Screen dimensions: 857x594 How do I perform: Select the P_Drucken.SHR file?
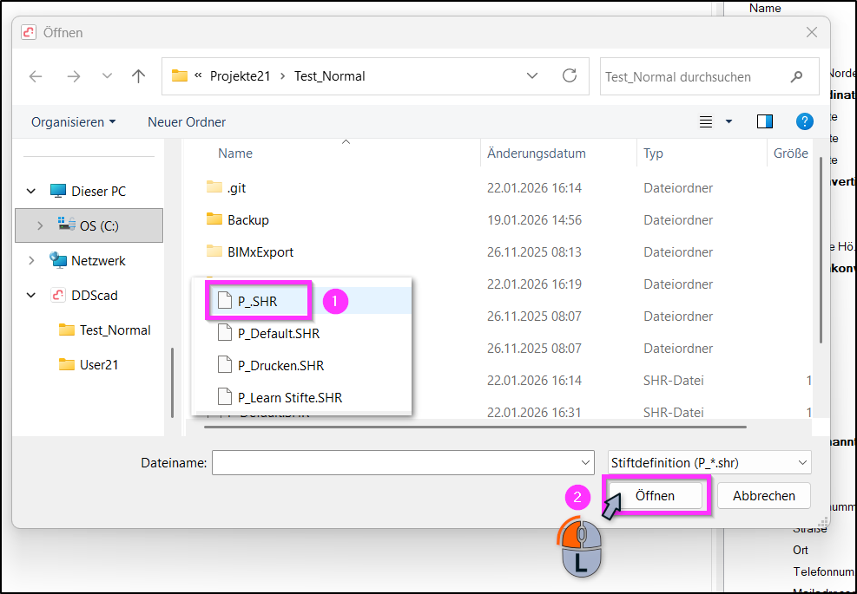point(271,365)
